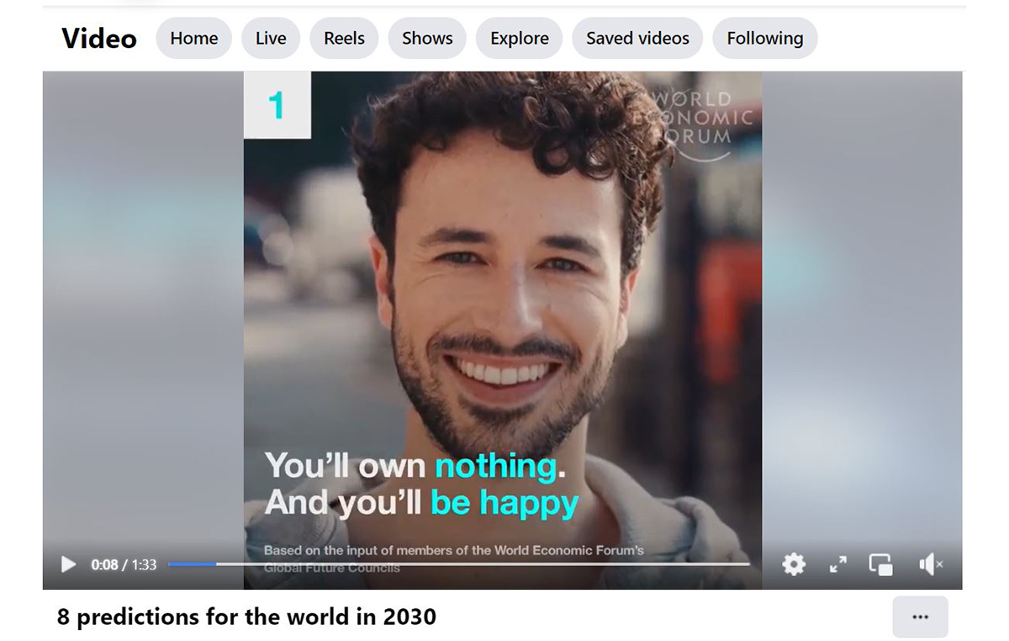1009x641 pixels.
Task: Seek along the video progress bar
Action: (458, 564)
